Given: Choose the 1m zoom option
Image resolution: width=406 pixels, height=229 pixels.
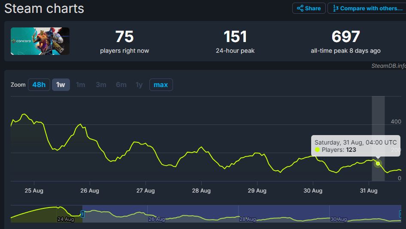Looking at the screenshot, I should point(81,84).
